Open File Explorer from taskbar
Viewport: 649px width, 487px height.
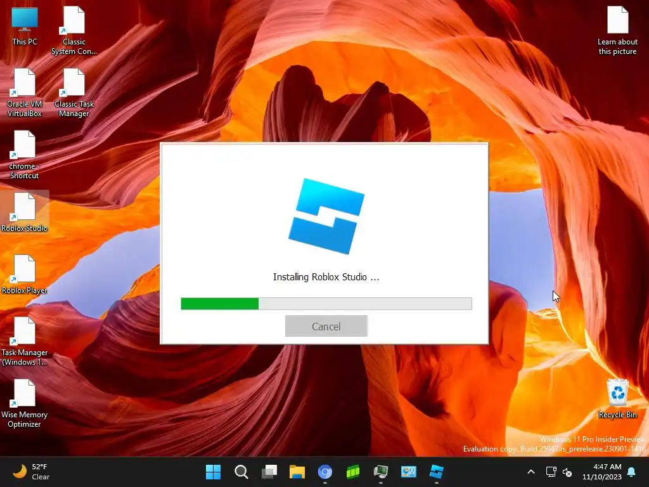click(297, 472)
